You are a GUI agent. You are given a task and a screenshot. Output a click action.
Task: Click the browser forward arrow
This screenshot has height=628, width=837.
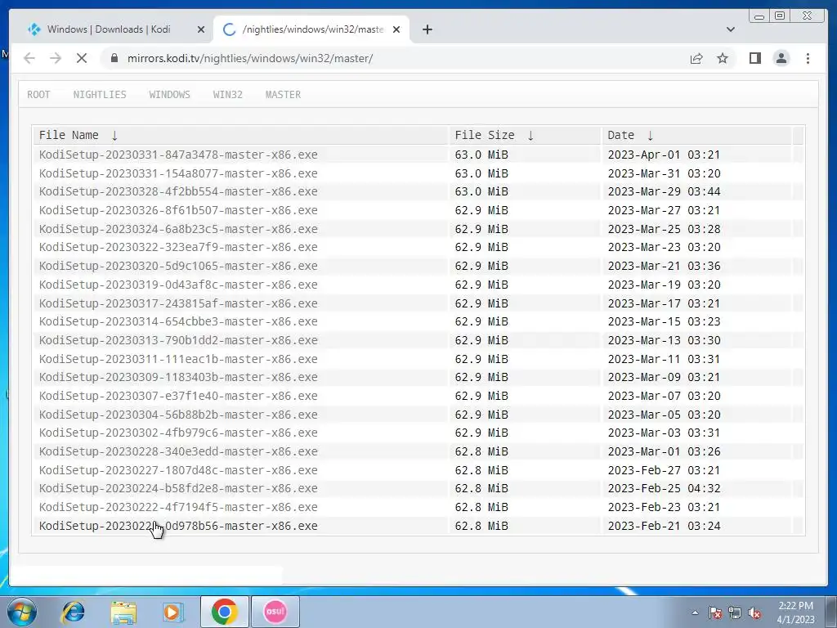click(56, 58)
